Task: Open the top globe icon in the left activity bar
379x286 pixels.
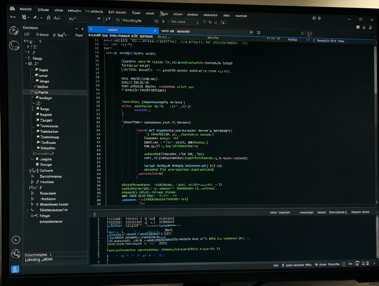Action: 14,31
